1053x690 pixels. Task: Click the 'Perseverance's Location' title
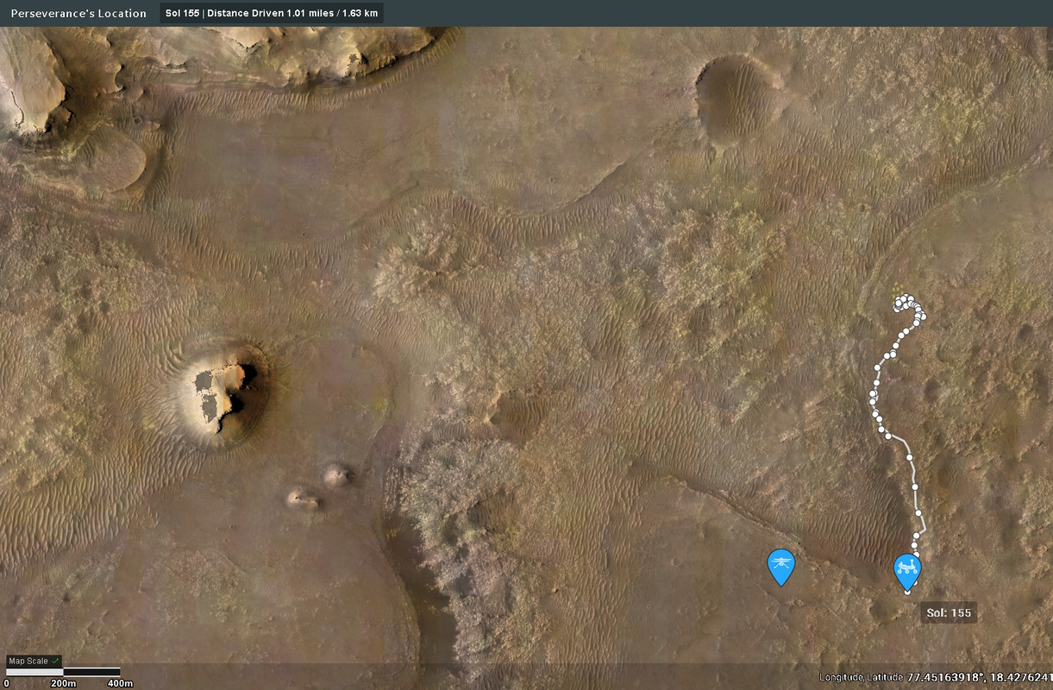click(x=78, y=13)
